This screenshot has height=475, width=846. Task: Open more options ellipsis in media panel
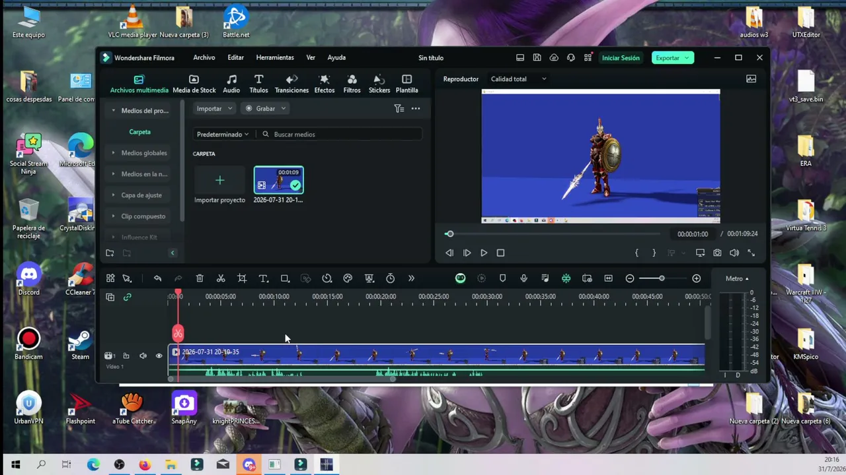(416, 108)
